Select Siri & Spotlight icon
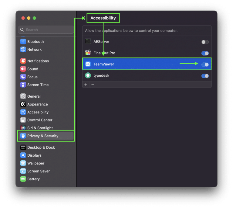This screenshot has width=233, height=208. point(23,128)
